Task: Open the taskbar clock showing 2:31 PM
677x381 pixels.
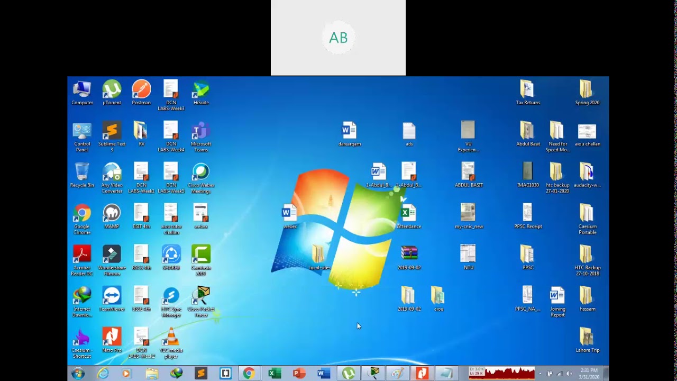Action: coord(589,374)
